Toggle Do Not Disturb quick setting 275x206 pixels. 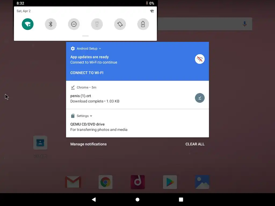(74, 24)
